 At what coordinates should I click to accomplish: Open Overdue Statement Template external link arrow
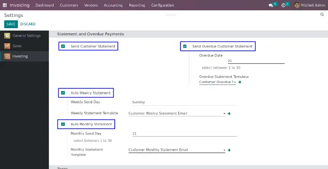point(240,82)
